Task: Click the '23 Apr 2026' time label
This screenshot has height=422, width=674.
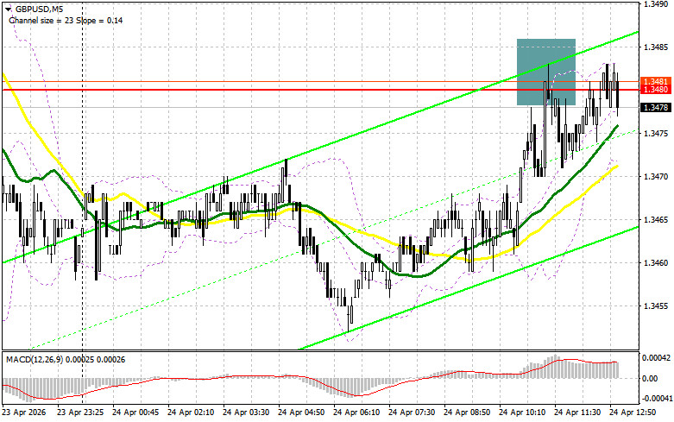Action: click(23, 413)
